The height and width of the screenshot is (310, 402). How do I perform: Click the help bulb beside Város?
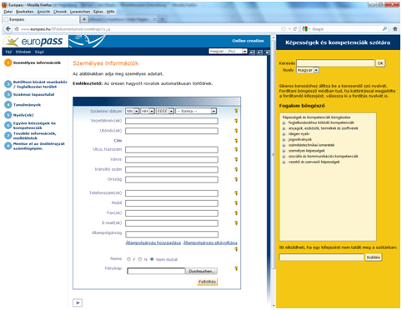click(x=236, y=159)
